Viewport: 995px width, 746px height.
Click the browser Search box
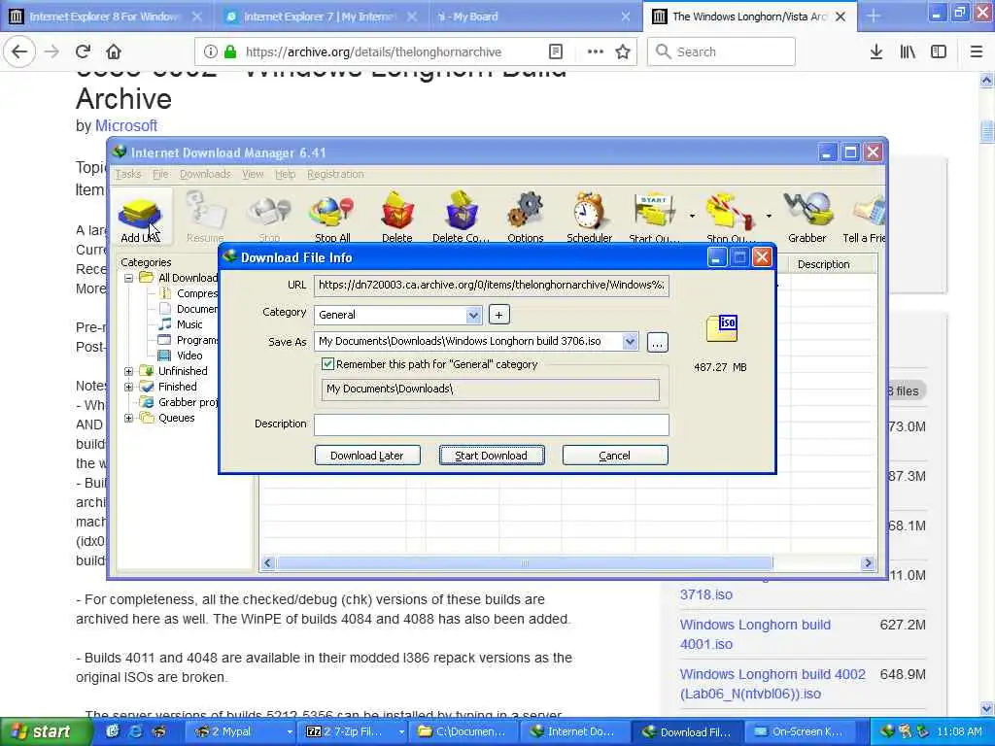coord(721,51)
